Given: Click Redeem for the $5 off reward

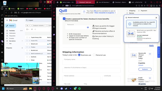Looking at the screenshot, I should click(145, 69).
